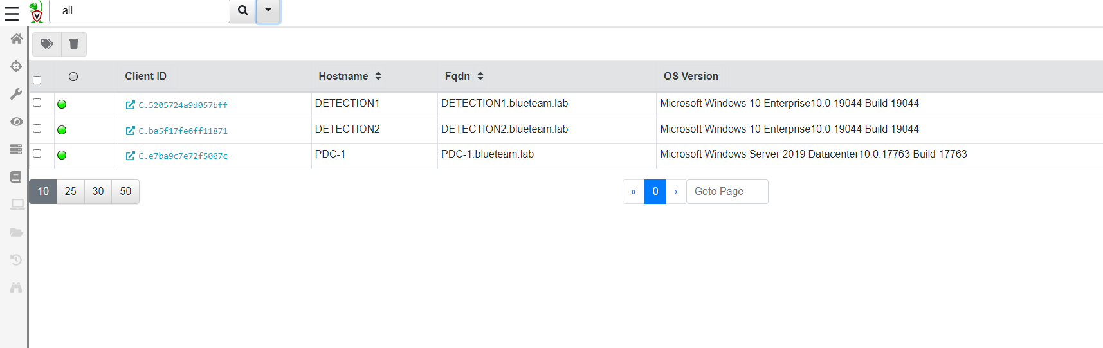Set page size to 25 rows
This screenshot has width=1103, height=348.
pos(71,191)
